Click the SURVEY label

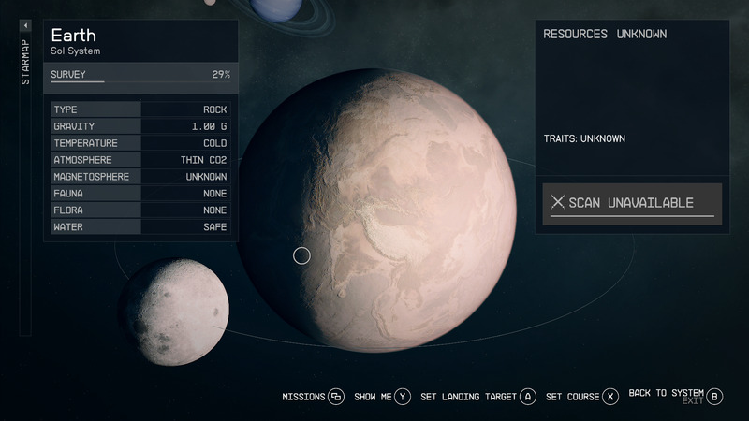pos(68,75)
